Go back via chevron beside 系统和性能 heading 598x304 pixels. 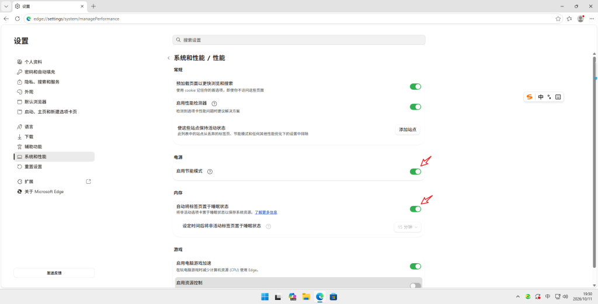[169, 58]
